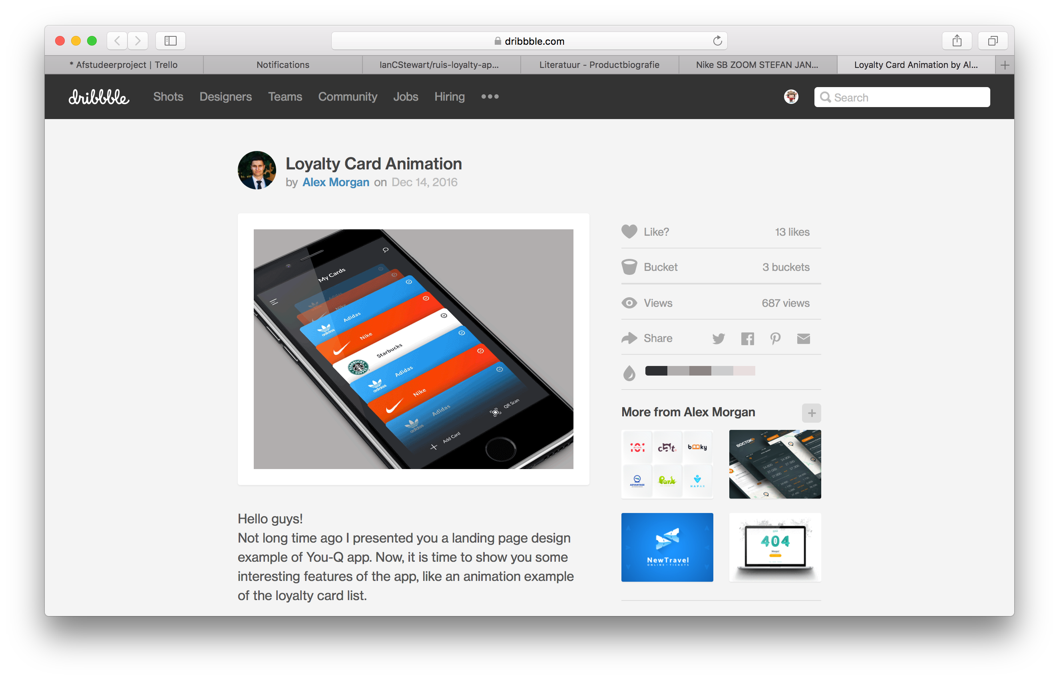Click the Bucket save icon
This screenshot has height=680, width=1059.
[x=629, y=267]
